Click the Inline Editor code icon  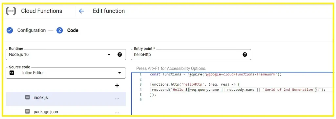tap(12, 73)
